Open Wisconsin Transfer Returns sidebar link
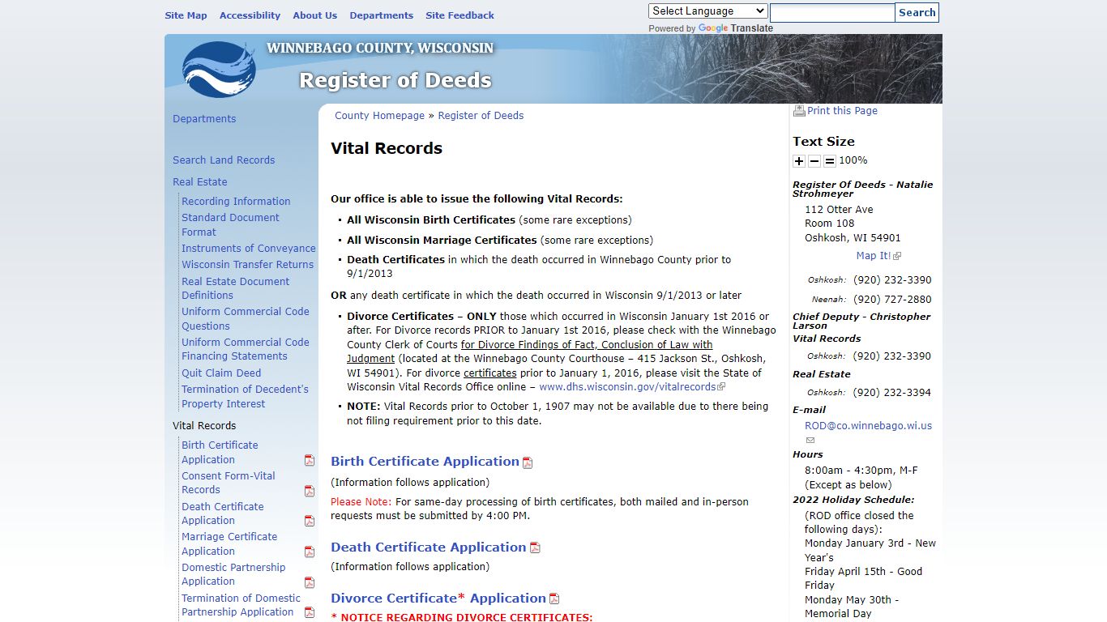 (247, 265)
